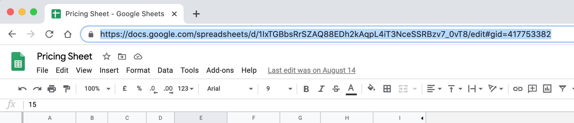The image size is (574, 123).
Task: Click the Insert link icon
Action: (518, 89)
